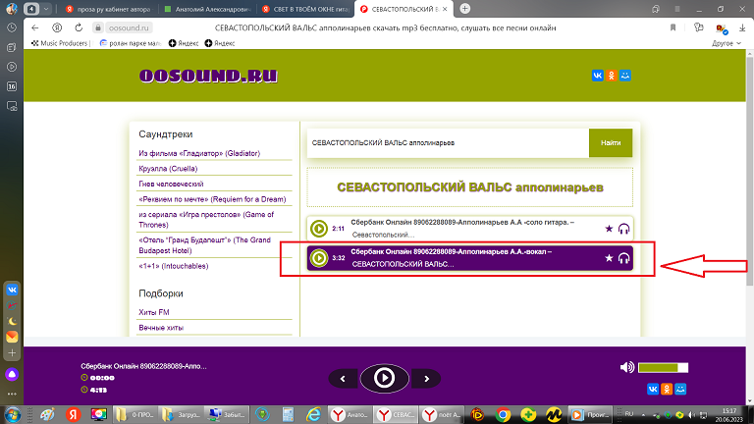The width and height of the screenshot is (754, 424).
Task: Skip to previous track in player
Action: click(343, 379)
